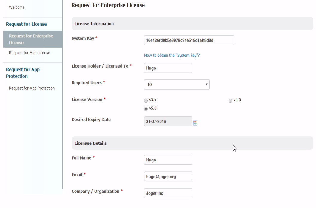The height and width of the screenshot is (208, 316).
Task: Edit the Email address field
Action: coord(168,177)
